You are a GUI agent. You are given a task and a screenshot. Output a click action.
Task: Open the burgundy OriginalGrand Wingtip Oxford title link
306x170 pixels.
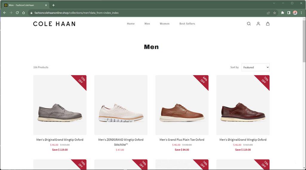click(243, 140)
